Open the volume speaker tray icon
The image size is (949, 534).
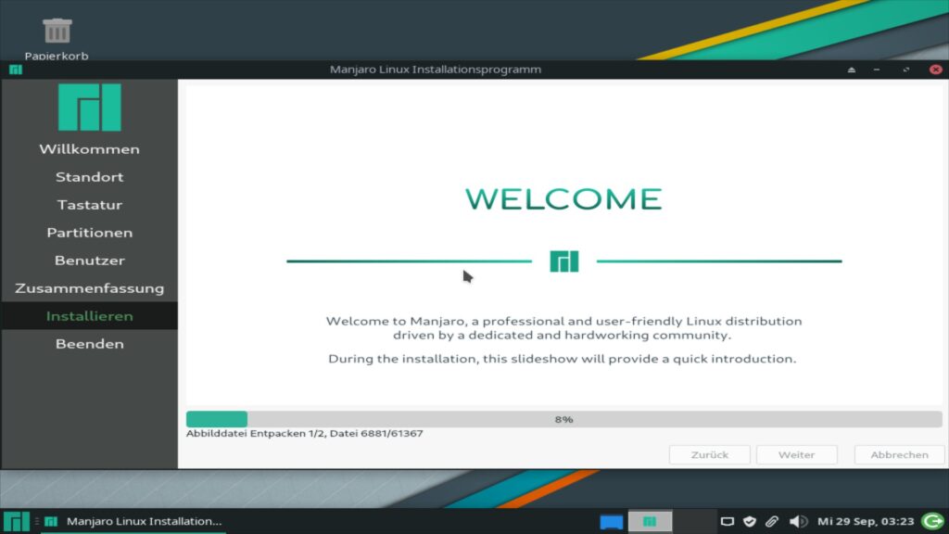coord(797,521)
